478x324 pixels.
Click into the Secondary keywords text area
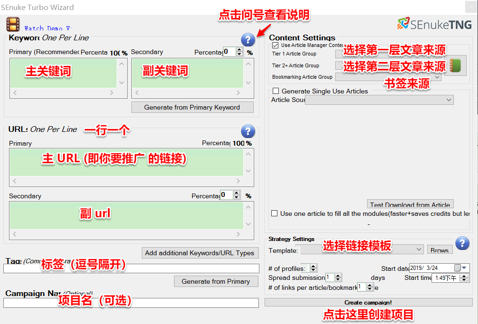click(x=188, y=73)
